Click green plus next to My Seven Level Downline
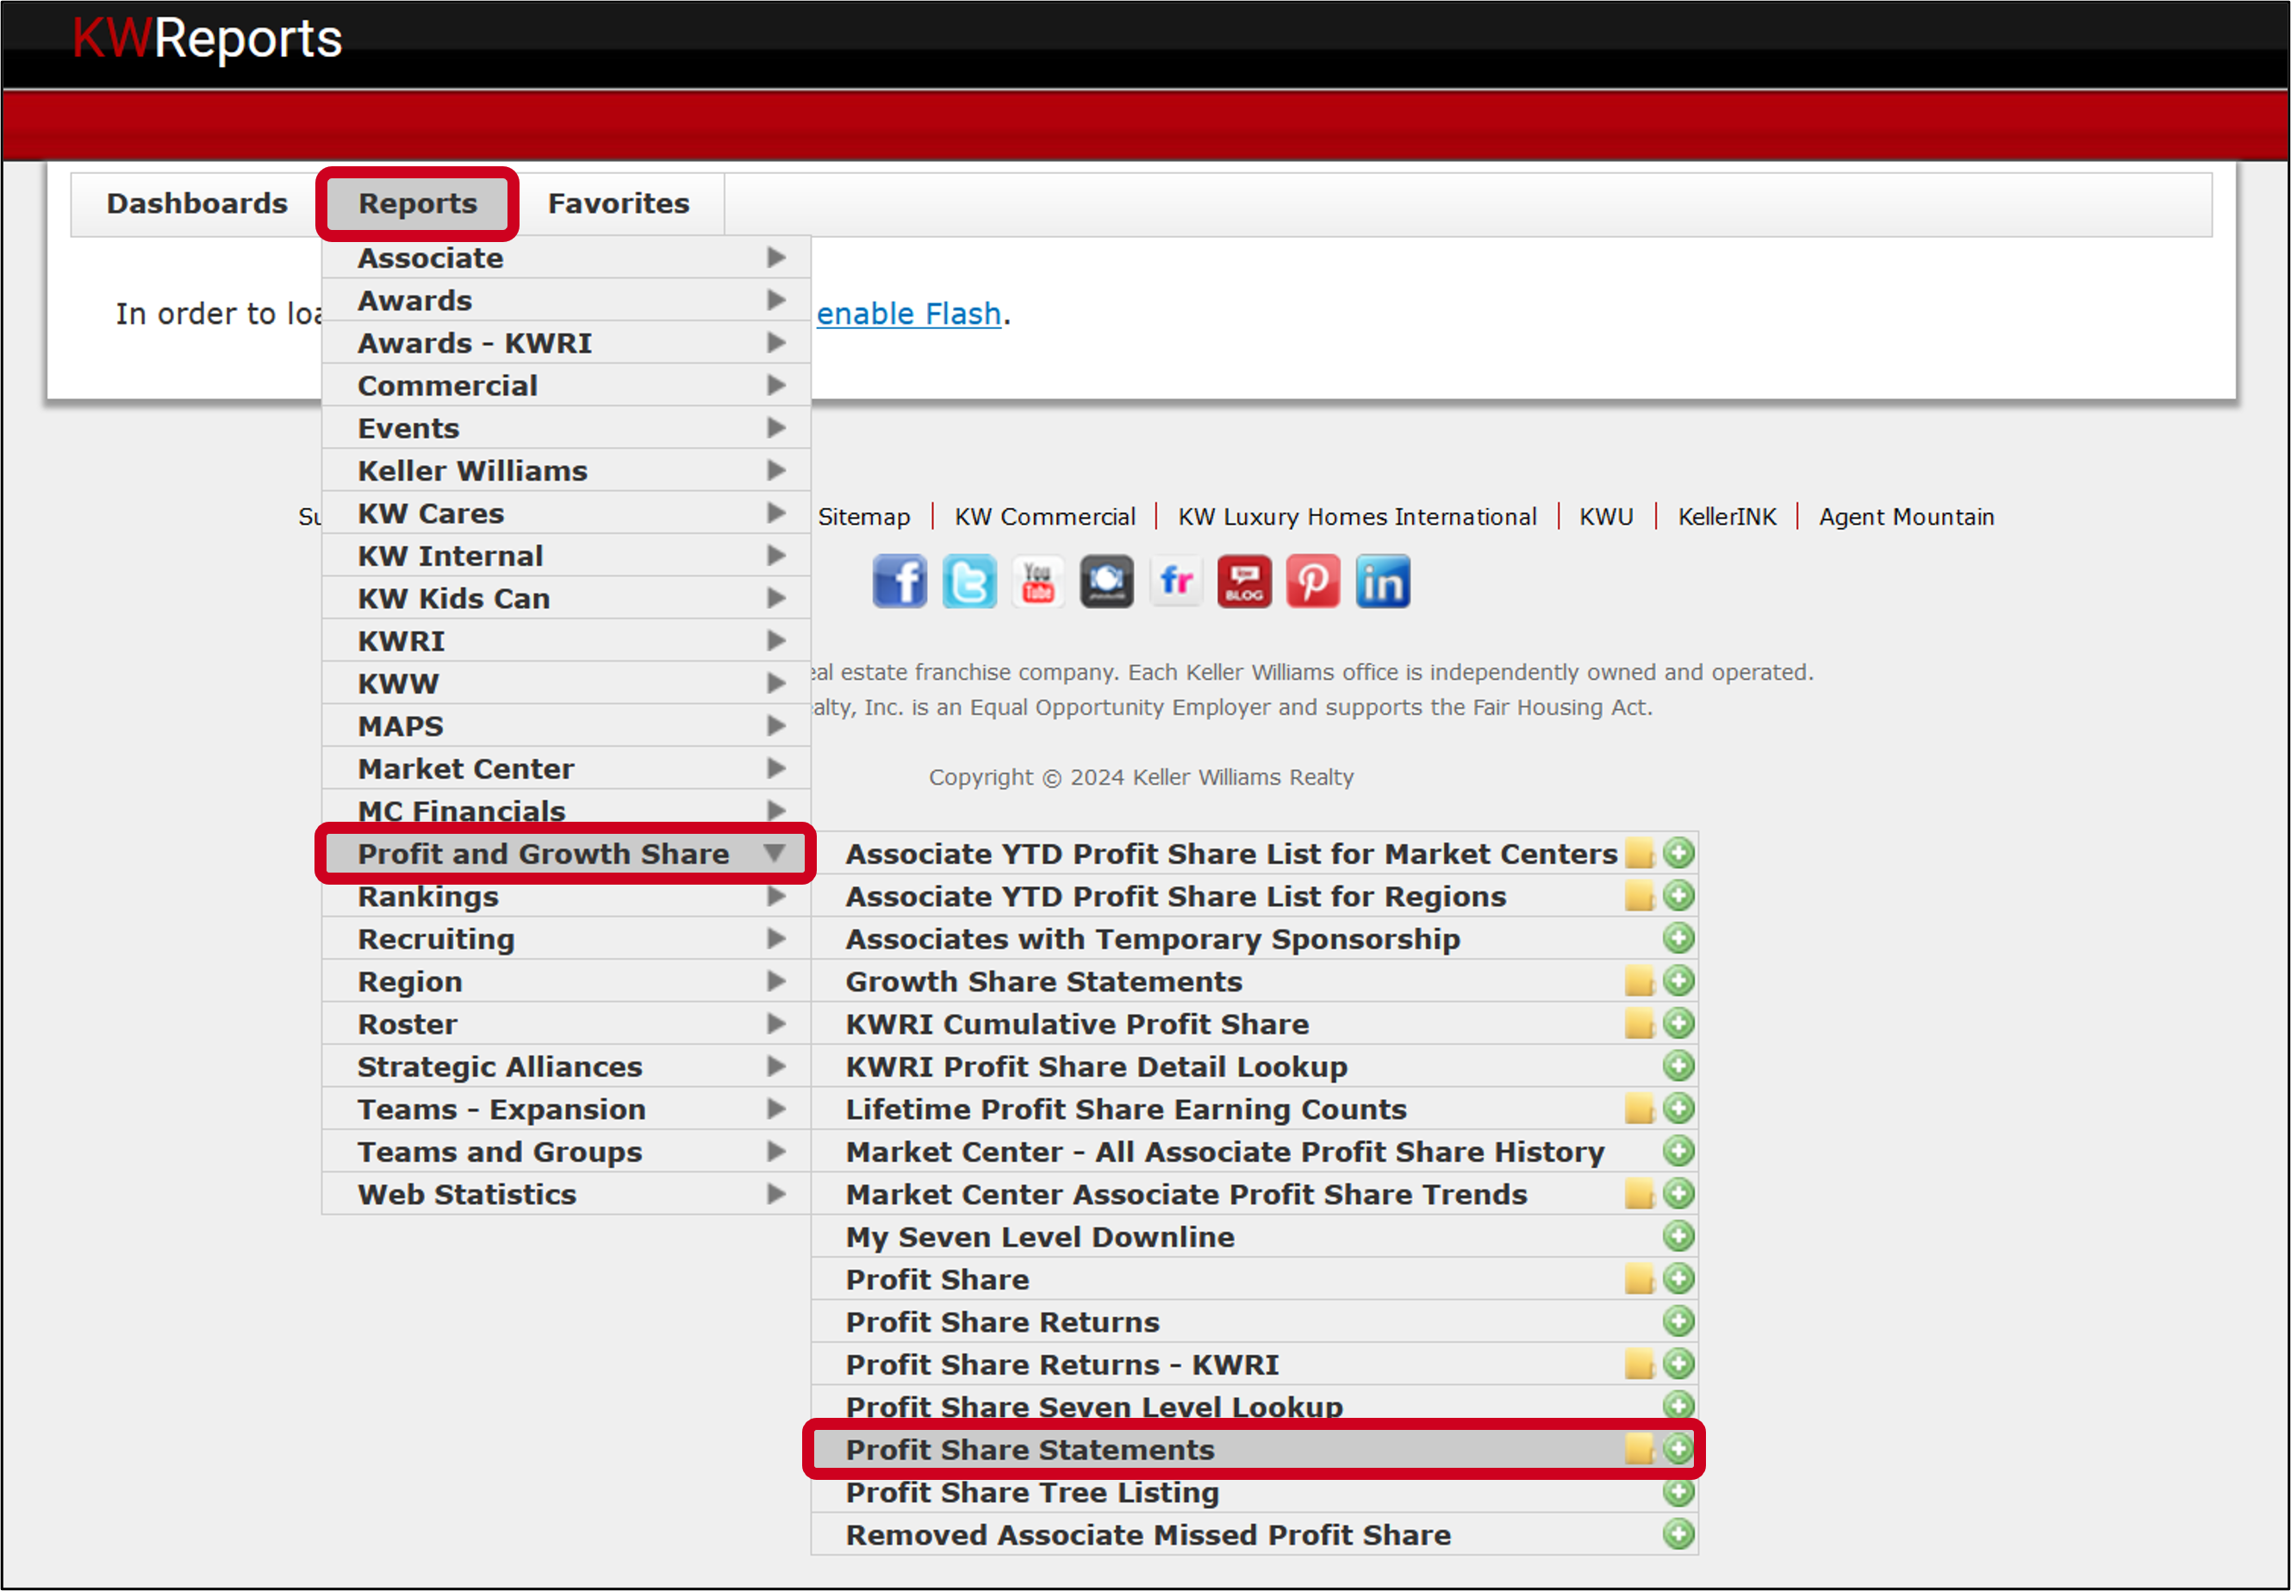The image size is (2291, 1591). (x=1679, y=1236)
